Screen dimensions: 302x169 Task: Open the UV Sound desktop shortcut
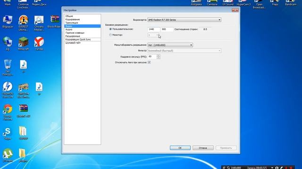click(x=228, y=3)
